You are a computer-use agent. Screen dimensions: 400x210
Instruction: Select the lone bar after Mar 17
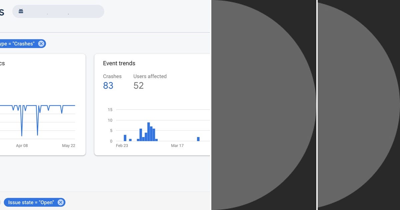tap(198, 139)
